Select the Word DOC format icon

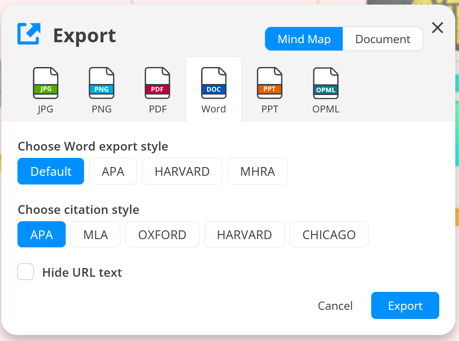click(213, 83)
